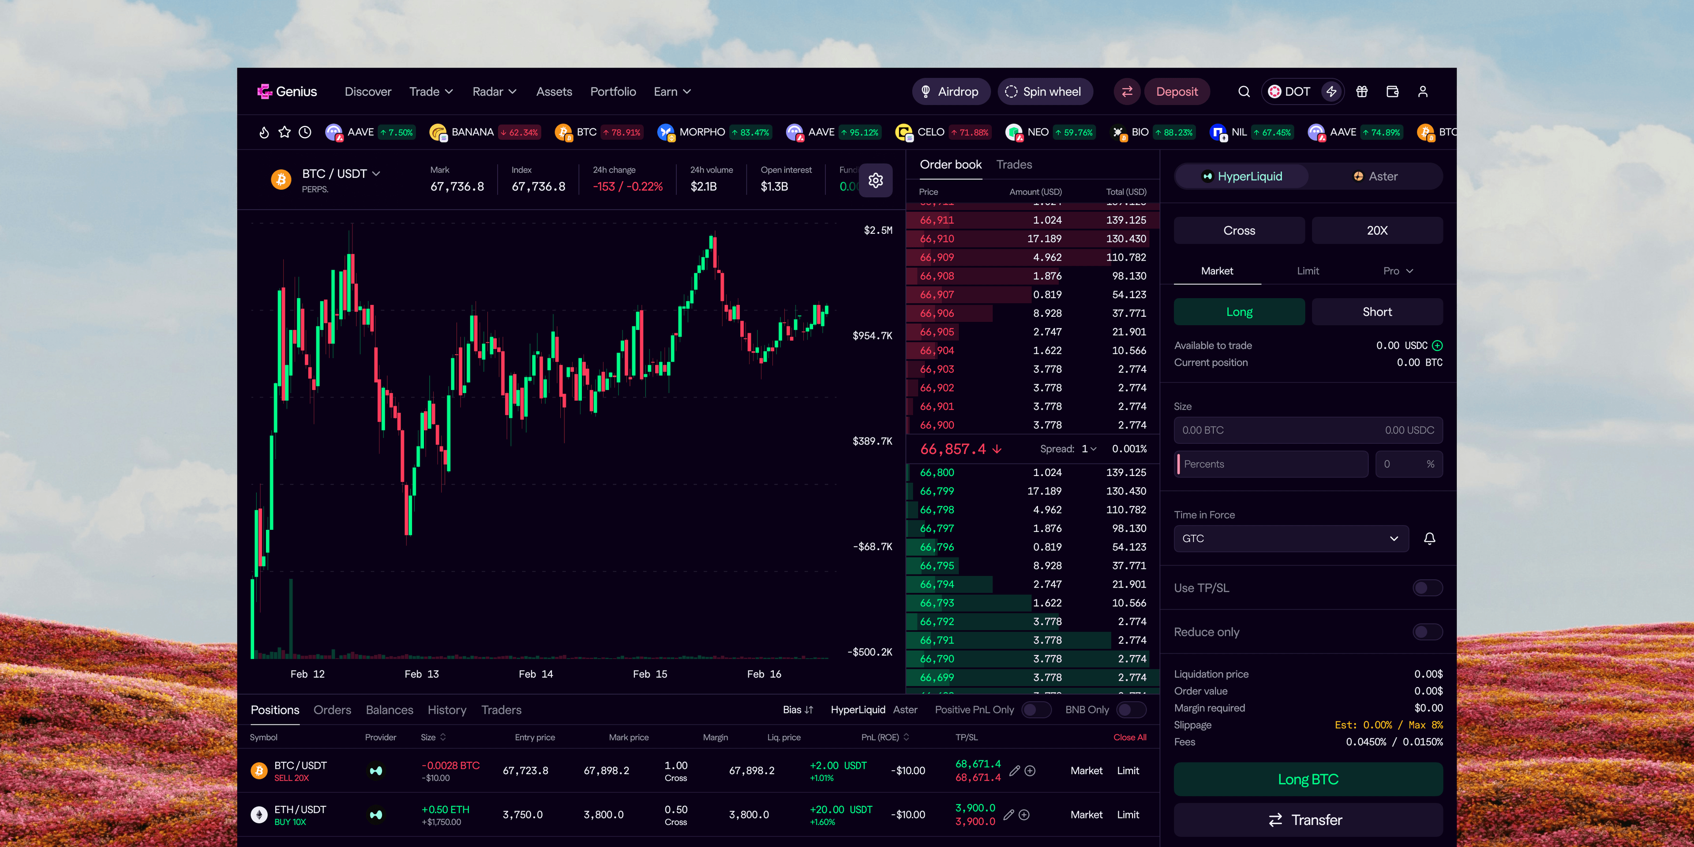Viewport: 1694px width, 847px height.
Task: Sort positions by Size column
Action: (433, 737)
